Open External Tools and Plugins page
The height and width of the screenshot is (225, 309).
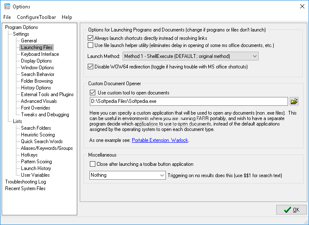47,94
